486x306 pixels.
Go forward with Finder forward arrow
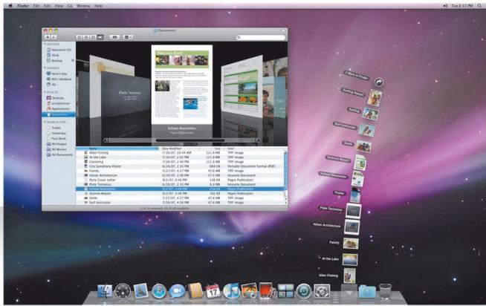tap(54, 37)
